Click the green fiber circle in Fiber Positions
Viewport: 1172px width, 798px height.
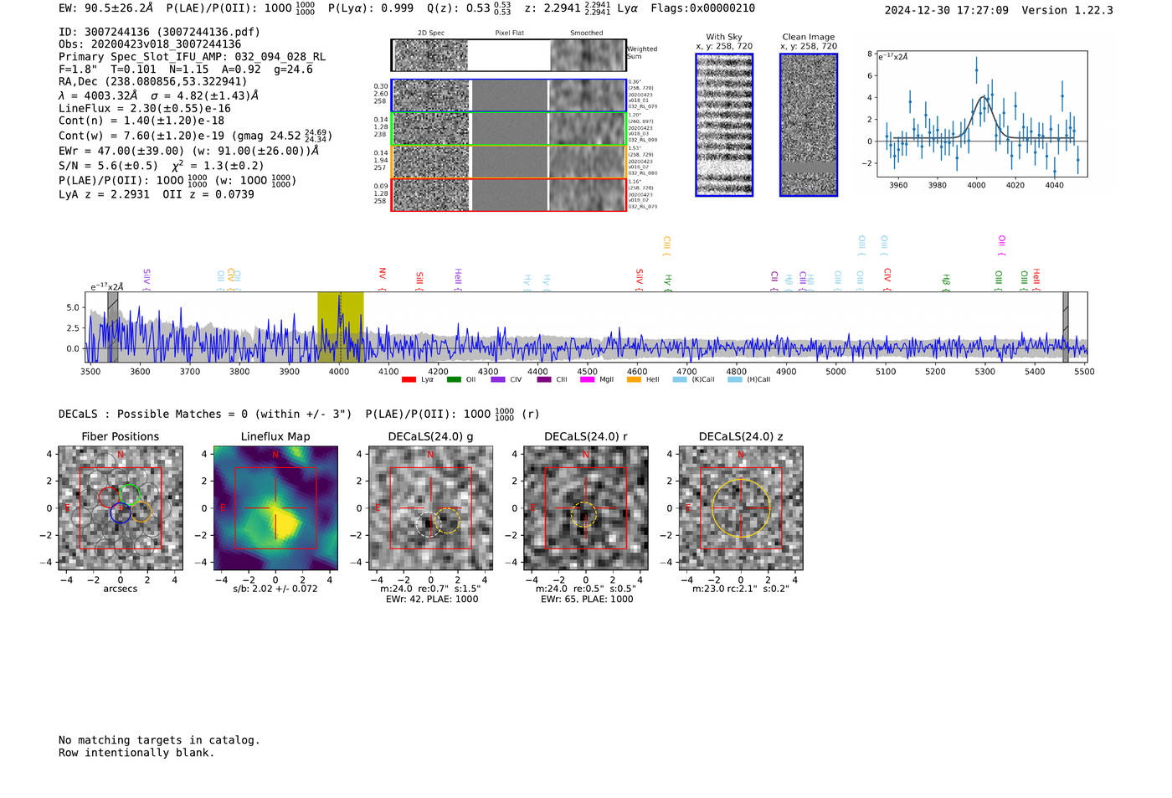[129, 493]
